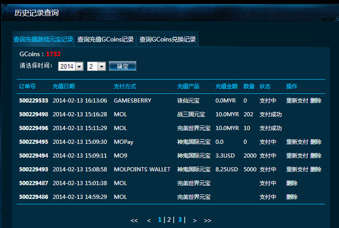Click date 2014-02-13 14:59:29
Viewport: 339px width, 228px height.
pos(80,197)
